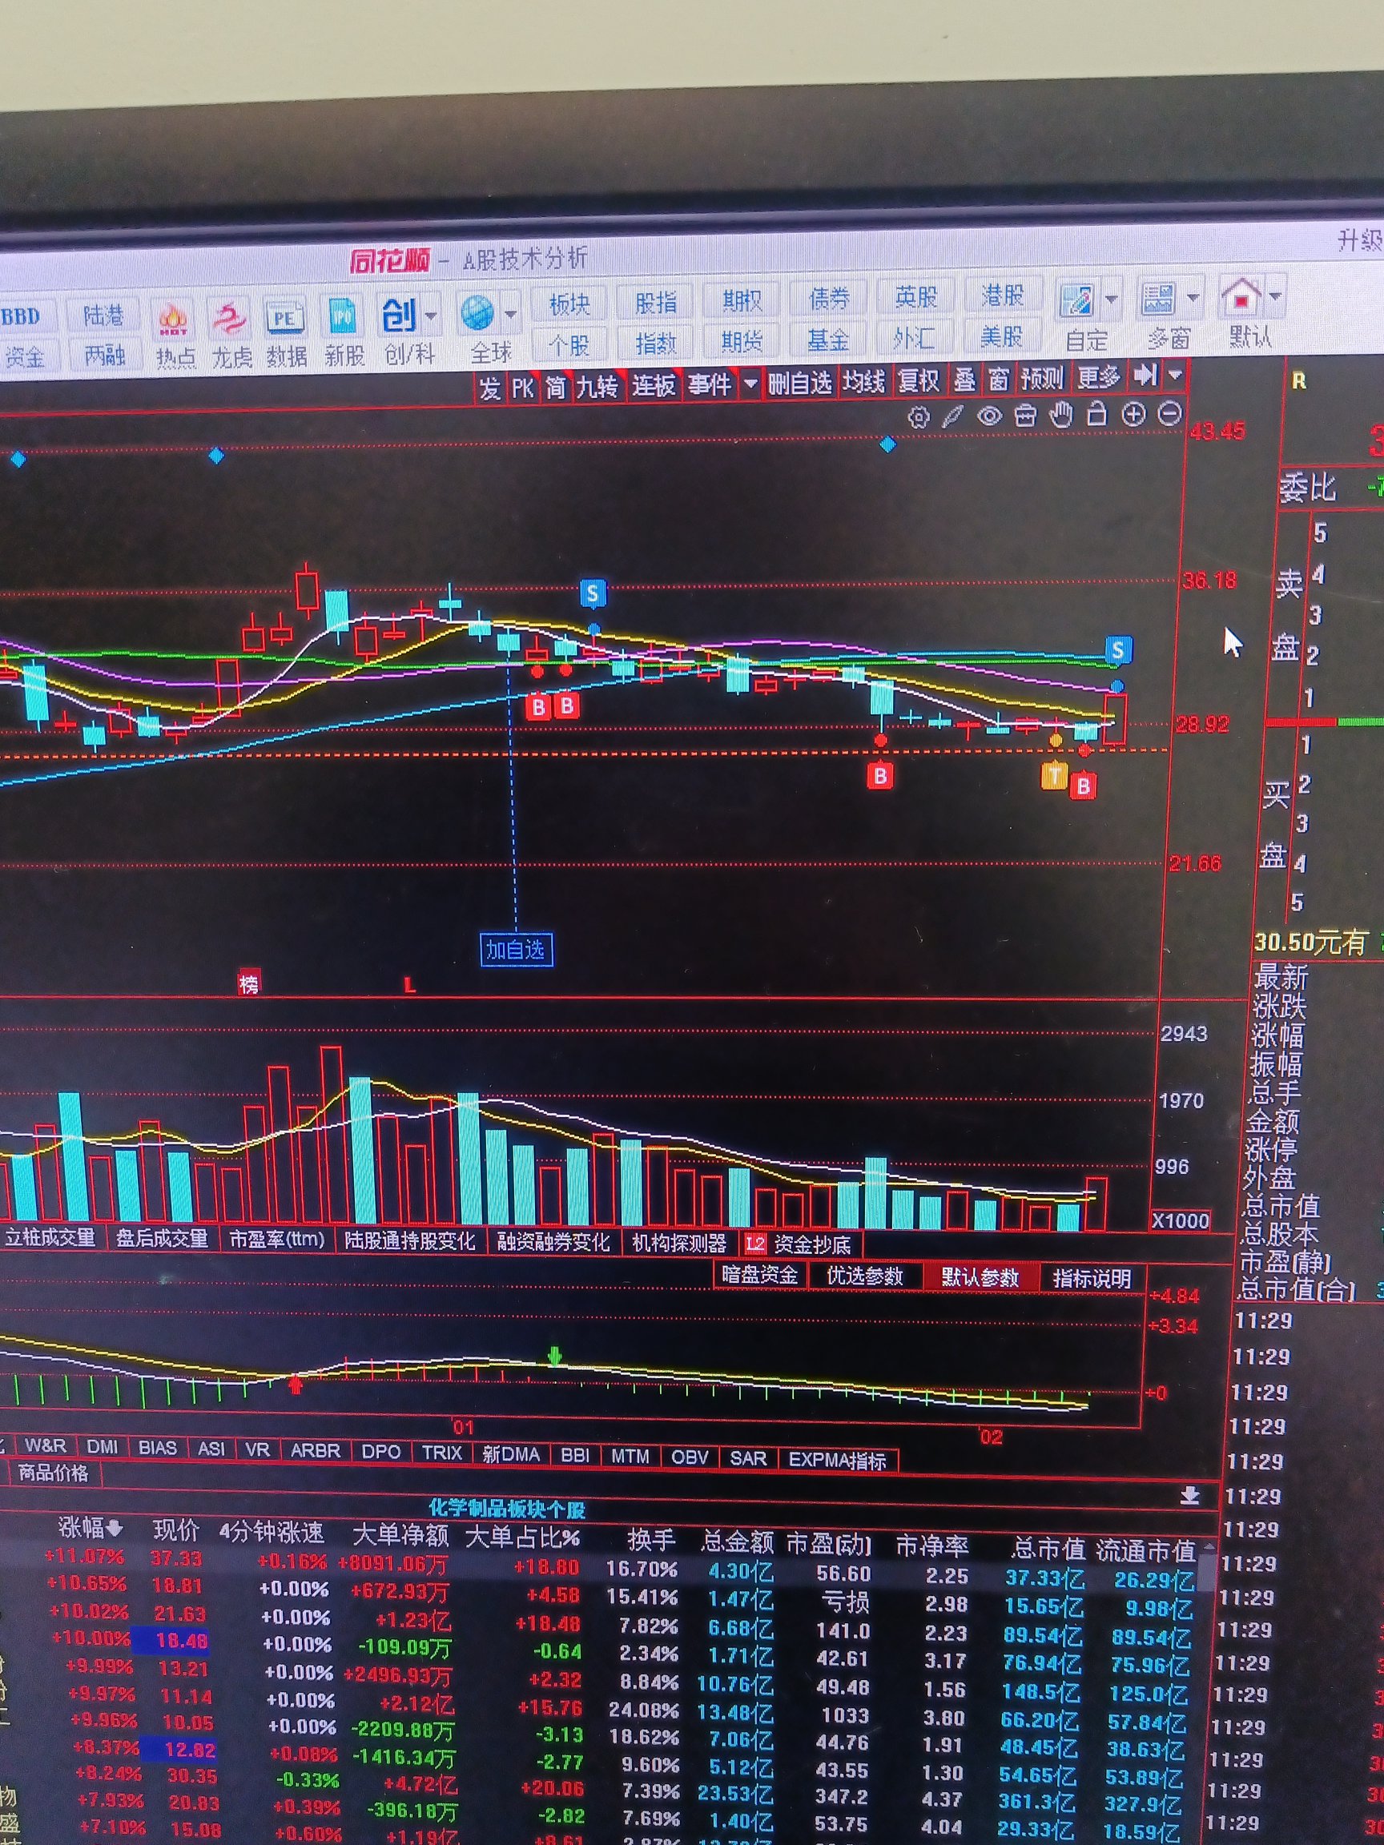Open the 热点 hot topics icon
This screenshot has width=1384, height=1845.
pos(175,320)
